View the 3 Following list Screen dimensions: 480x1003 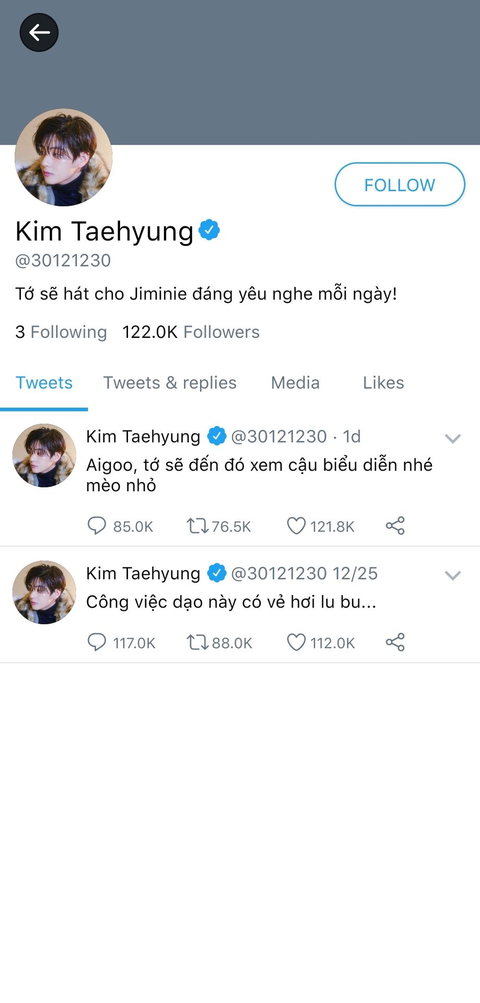[61, 332]
